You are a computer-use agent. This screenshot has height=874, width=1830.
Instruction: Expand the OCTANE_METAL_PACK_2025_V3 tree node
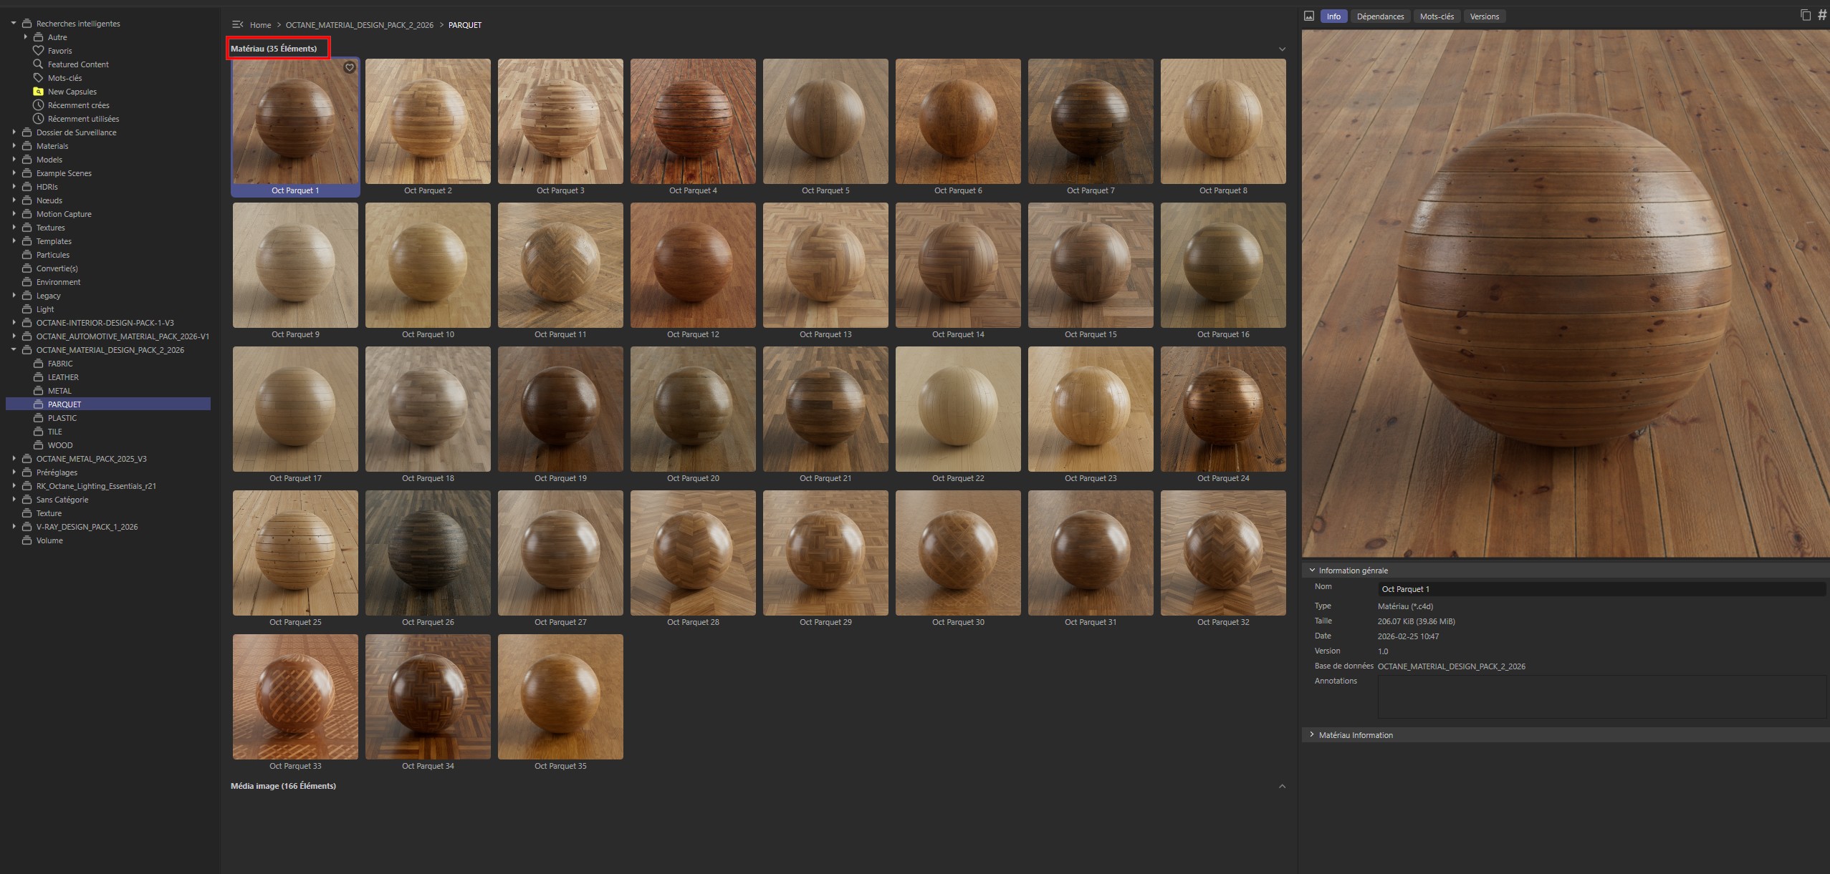(x=14, y=458)
